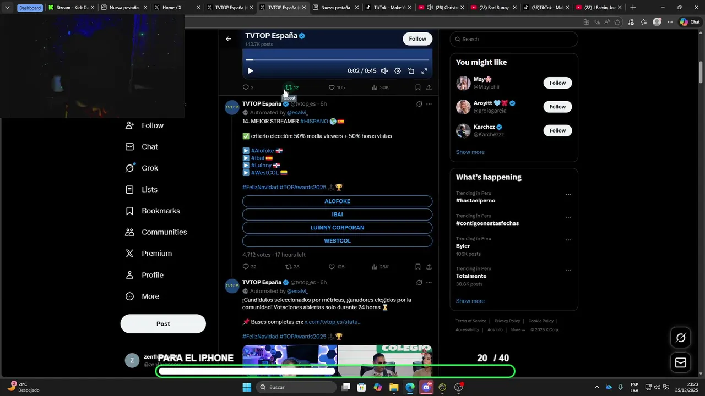Show more under You might like

pyautogui.click(x=470, y=152)
